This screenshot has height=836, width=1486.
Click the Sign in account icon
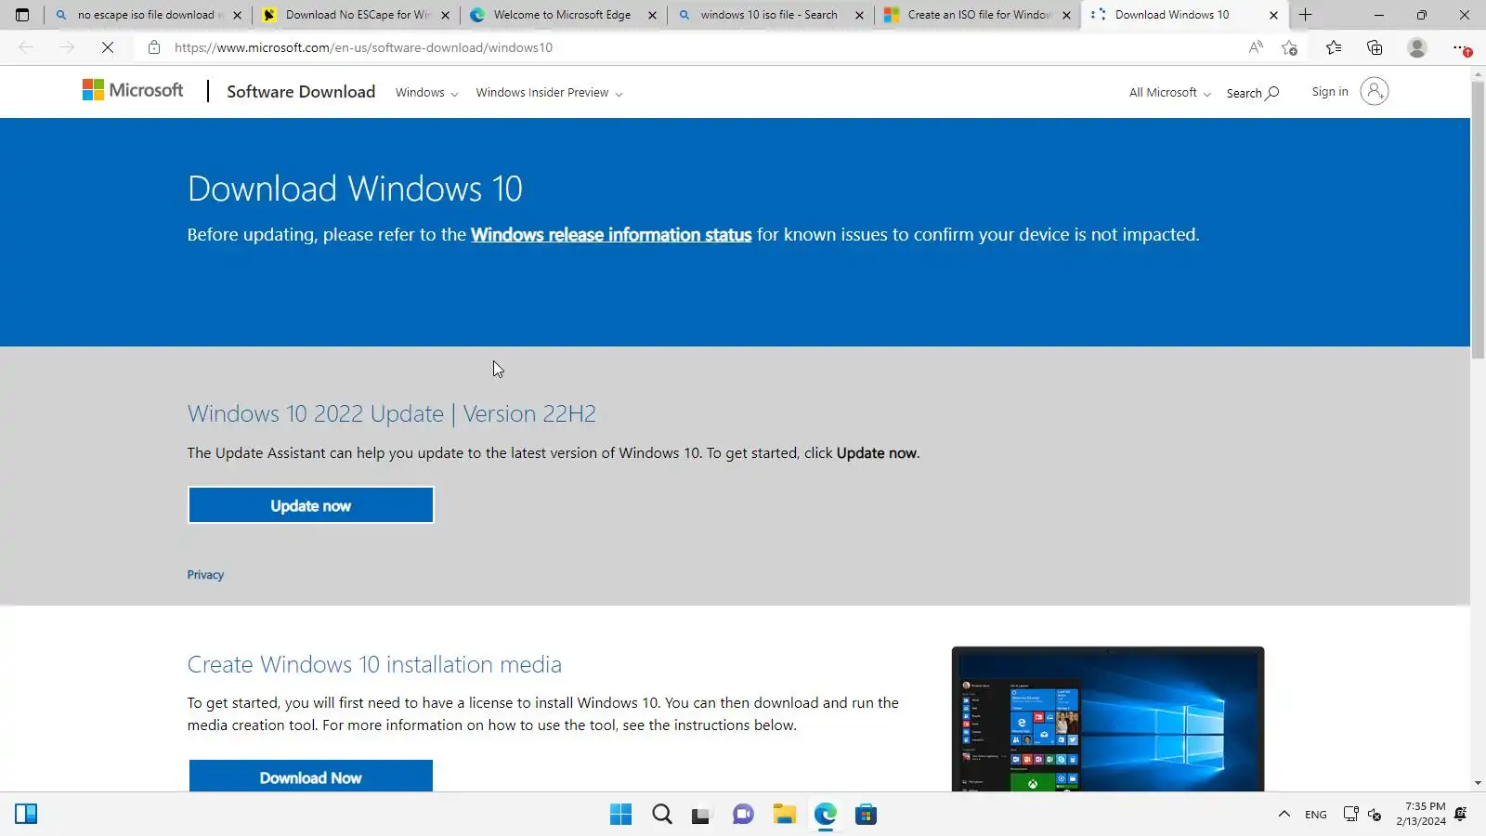1375,91
